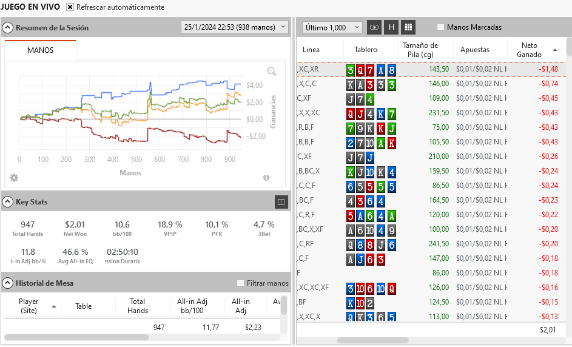Click the hands table vertical scrollbar

(x=569, y=47)
